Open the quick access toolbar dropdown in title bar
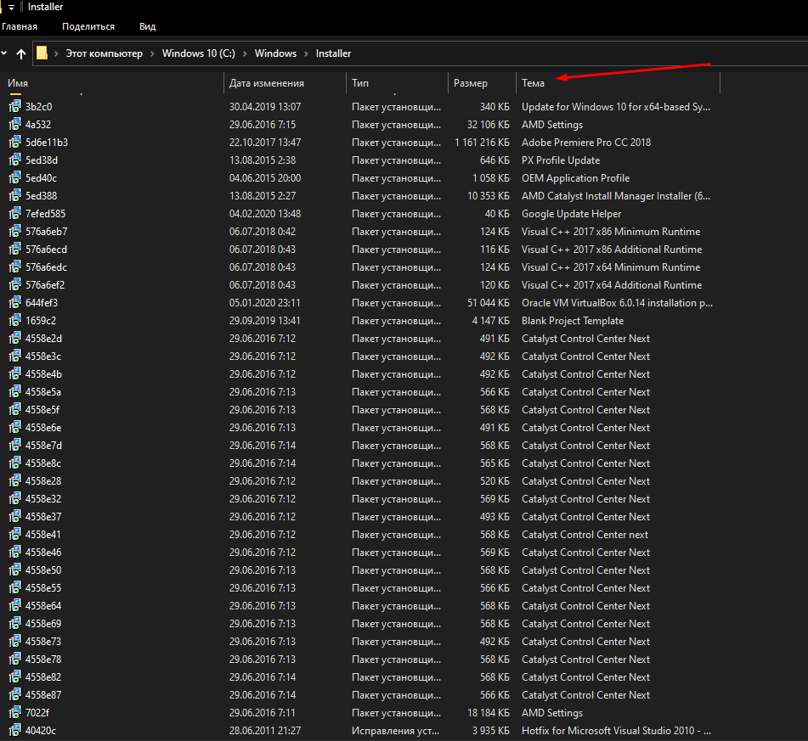This screenshot has width=808, height=741. (11, 7)
